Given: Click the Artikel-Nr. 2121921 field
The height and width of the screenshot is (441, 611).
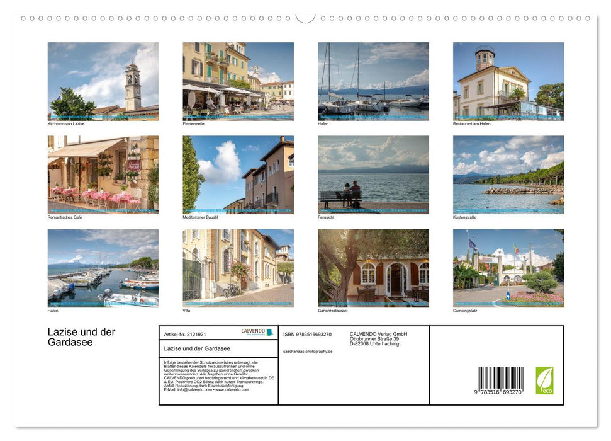Looking at the screenshot, I should tap(185, 334).
